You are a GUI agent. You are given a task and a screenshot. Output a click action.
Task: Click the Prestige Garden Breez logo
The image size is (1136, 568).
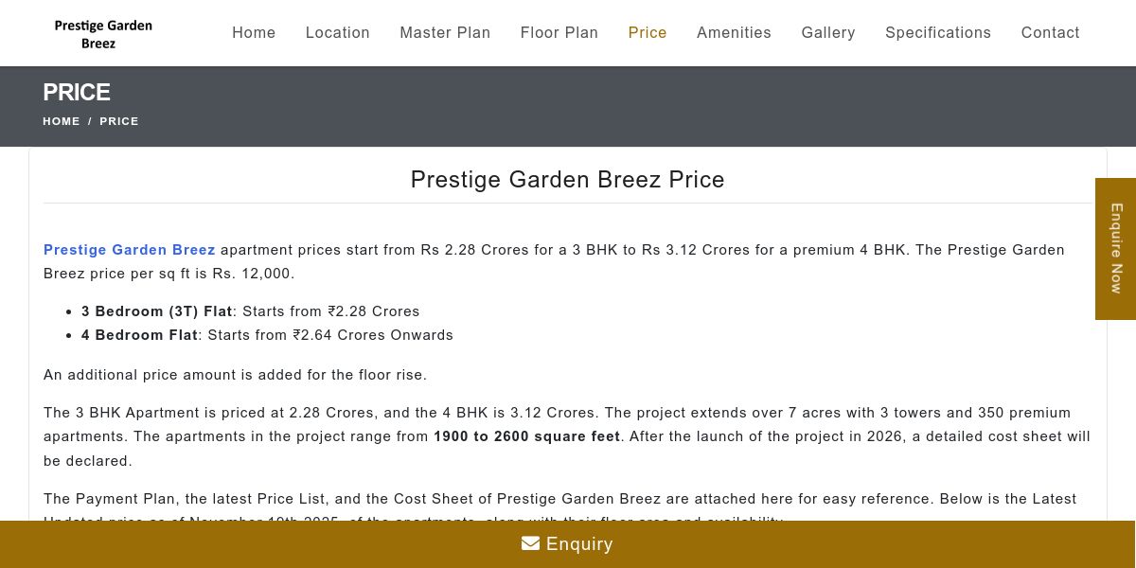pyautogui.click(x=103, y=34)
